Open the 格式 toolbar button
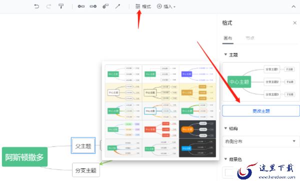This screenshot has height=181, width=300. point(143,6)
